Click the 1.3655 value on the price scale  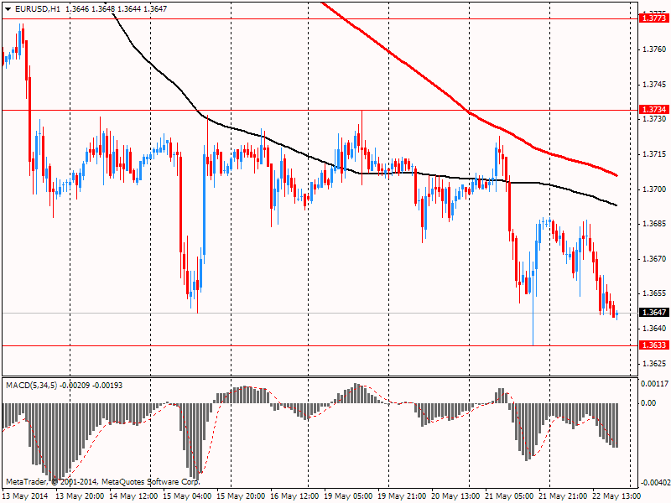tap(655, 293)
